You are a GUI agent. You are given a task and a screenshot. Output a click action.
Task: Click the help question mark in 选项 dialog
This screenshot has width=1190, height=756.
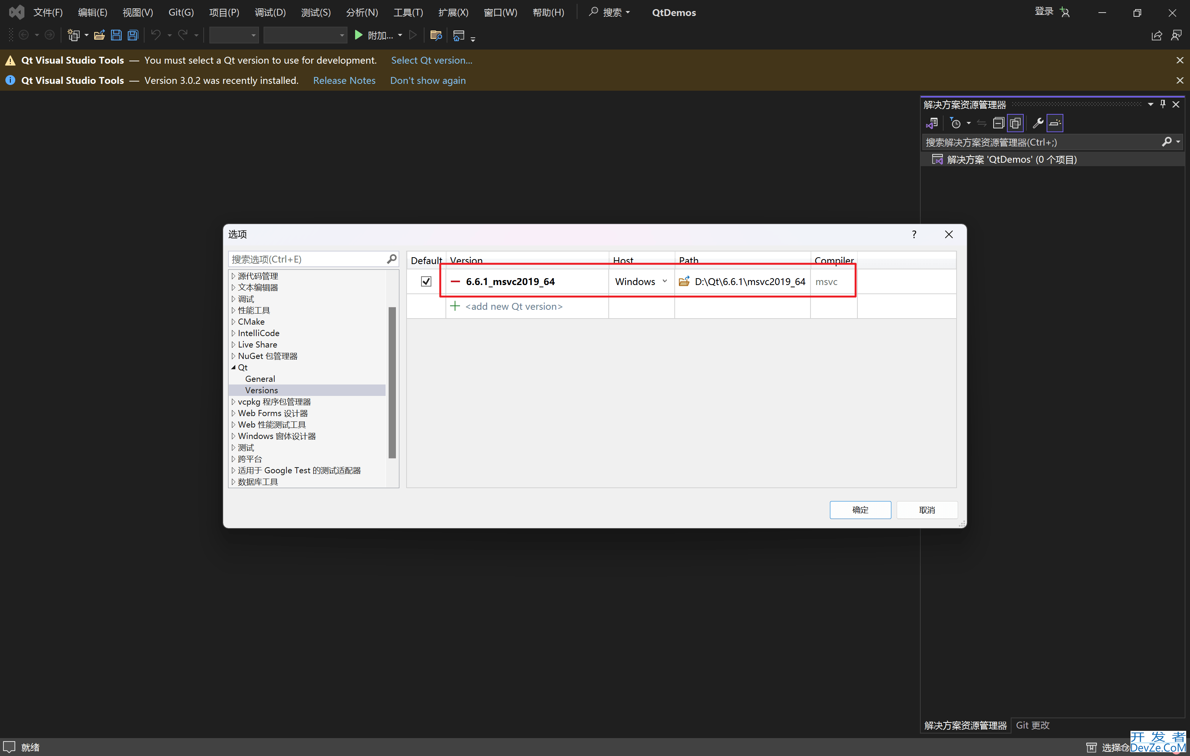pos(914,234)
